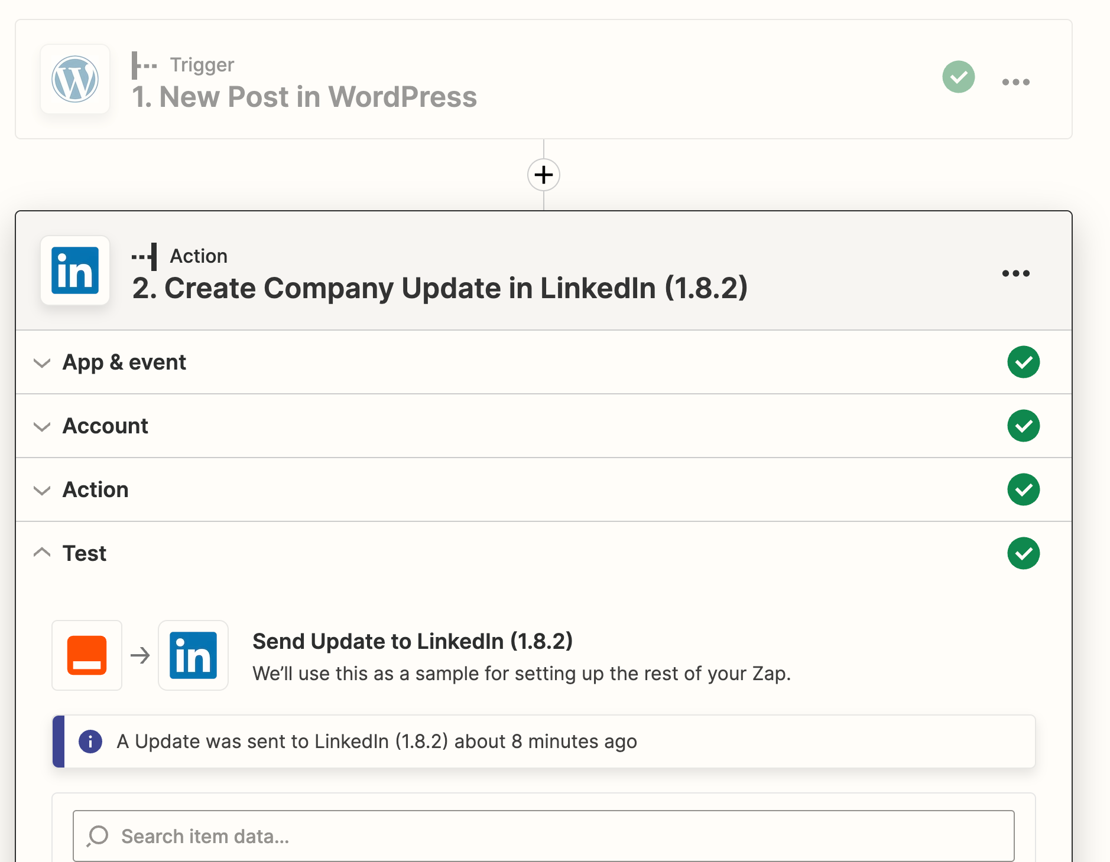The width and height of the screenshot is (1110, 862).
Task: Collapse the Test section
Action: (543, 553)
